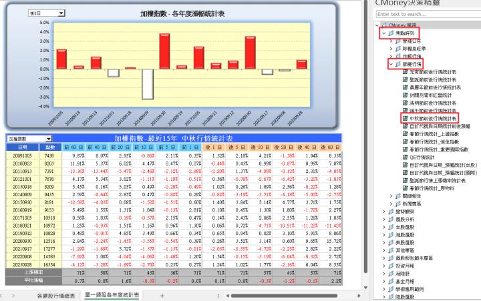Screen dimensions: 481x301
Task: Select the date cell 20150930
Action: 23,202
